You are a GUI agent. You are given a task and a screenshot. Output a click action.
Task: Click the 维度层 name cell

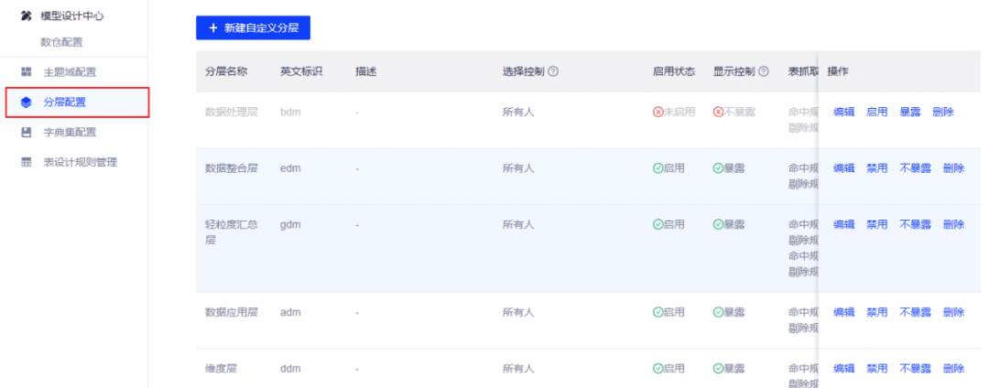(x=221, y=368)
